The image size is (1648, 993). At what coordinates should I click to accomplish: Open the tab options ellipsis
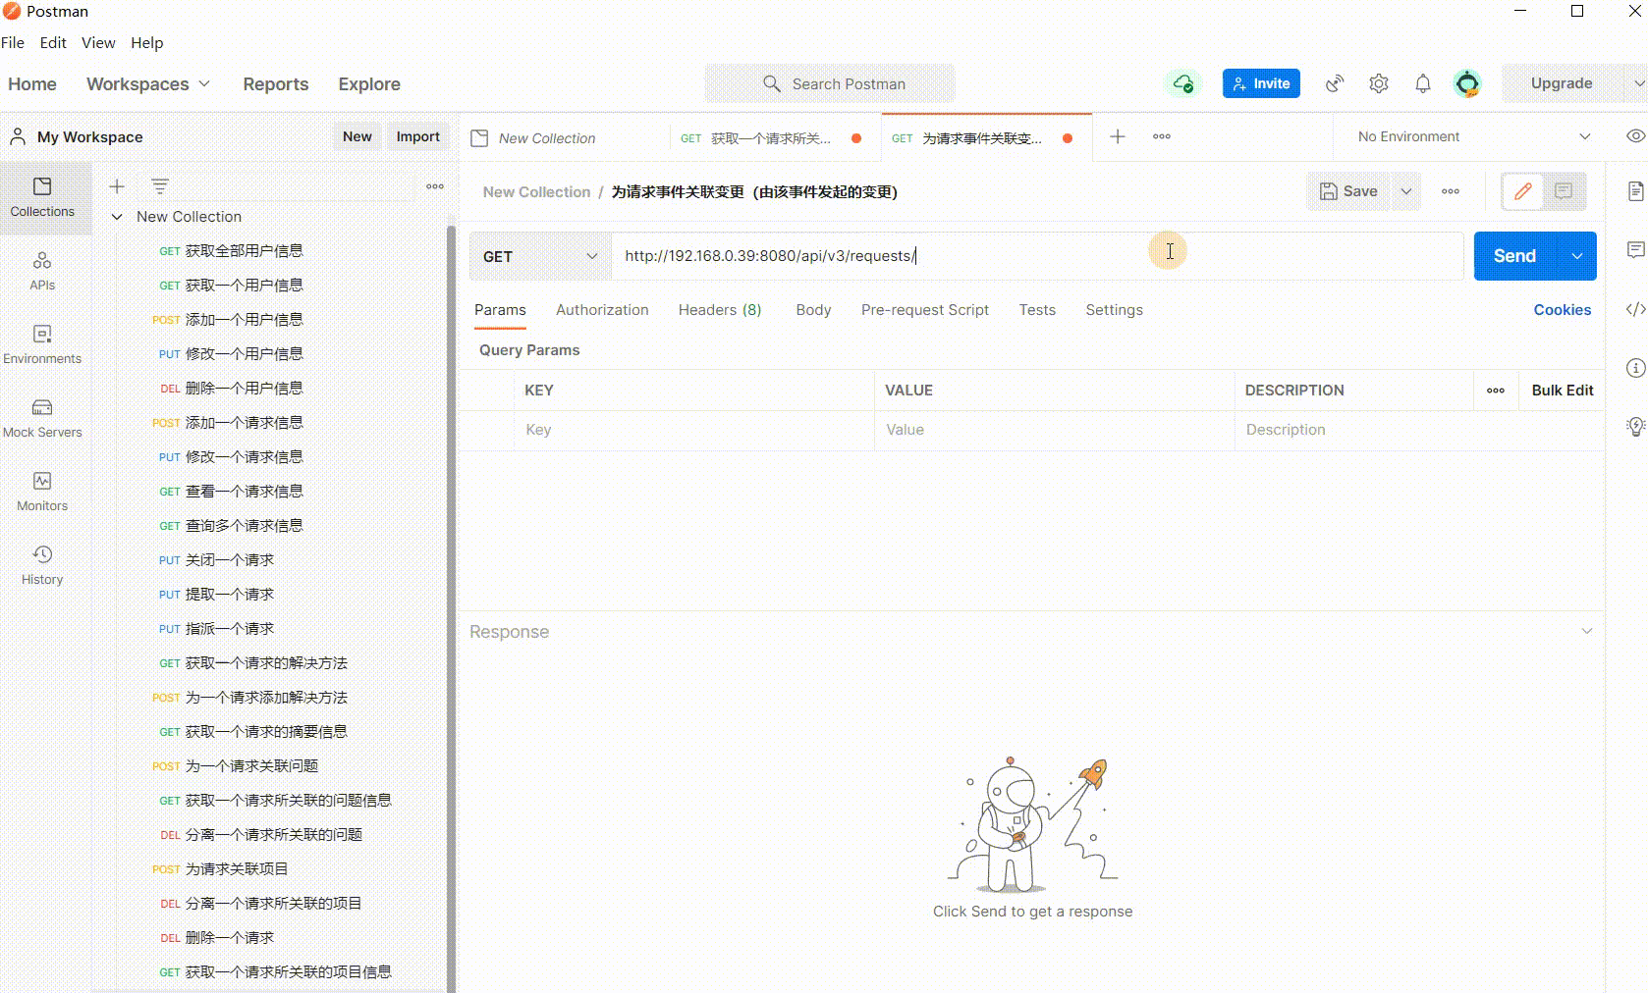1162,136
